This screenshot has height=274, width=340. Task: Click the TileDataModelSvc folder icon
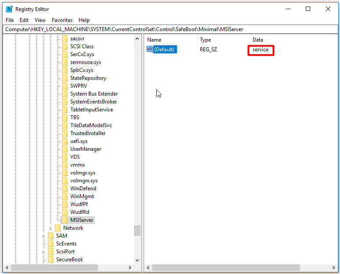[x=65, y=125]
